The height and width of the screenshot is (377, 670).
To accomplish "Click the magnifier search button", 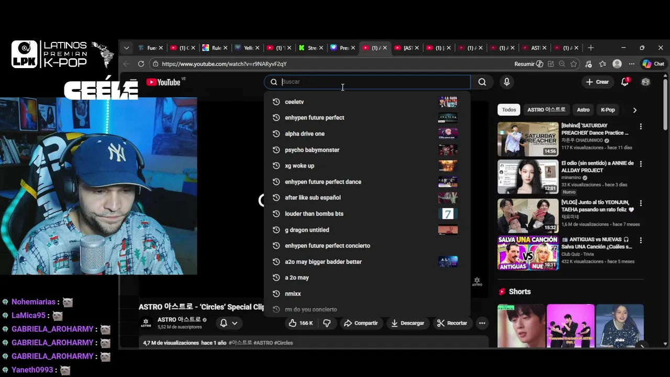I will [482, 82].
